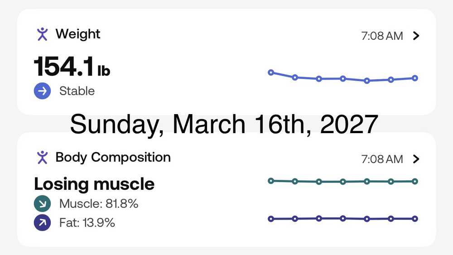Screen dimensions: 453x255
Task: Click the first point on muscle trend line
Action: pyautogui.click(x=271, y=181)
